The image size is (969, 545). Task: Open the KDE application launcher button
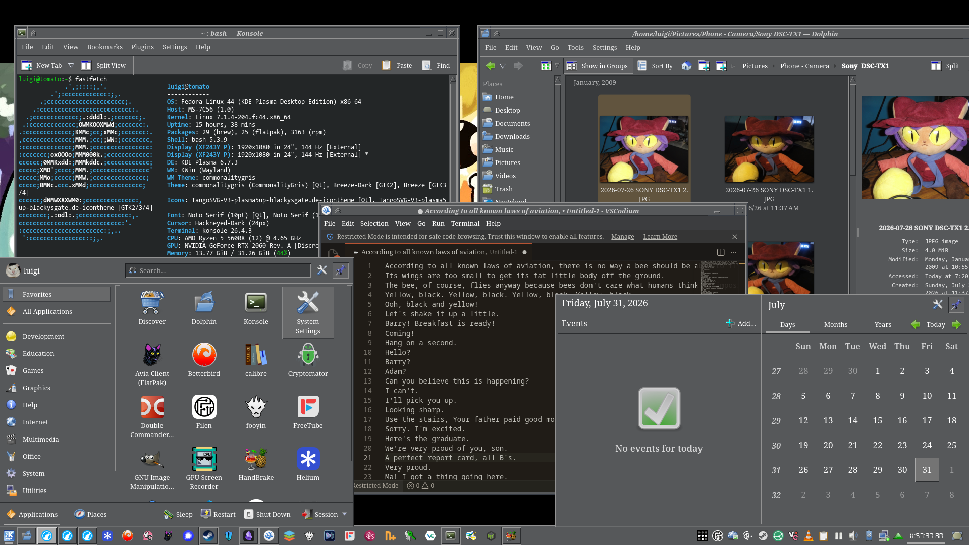pyautogui.click(x=9, y=536)
